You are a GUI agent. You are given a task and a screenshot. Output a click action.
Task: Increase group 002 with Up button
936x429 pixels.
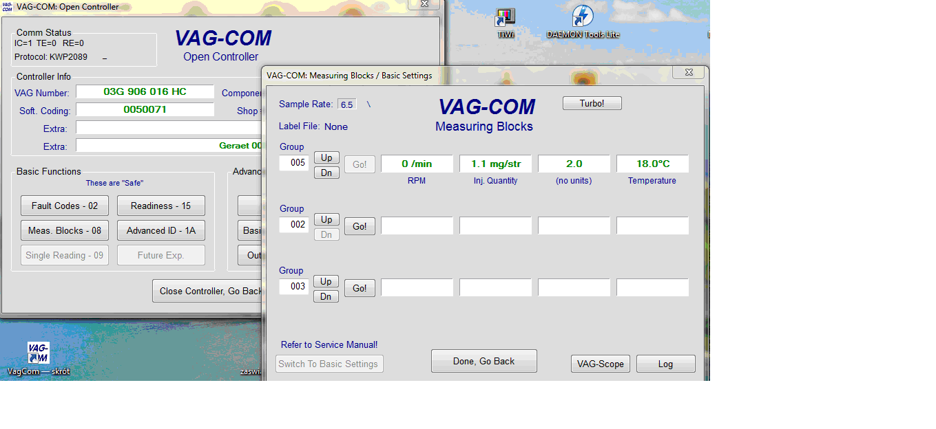(326, 219)
